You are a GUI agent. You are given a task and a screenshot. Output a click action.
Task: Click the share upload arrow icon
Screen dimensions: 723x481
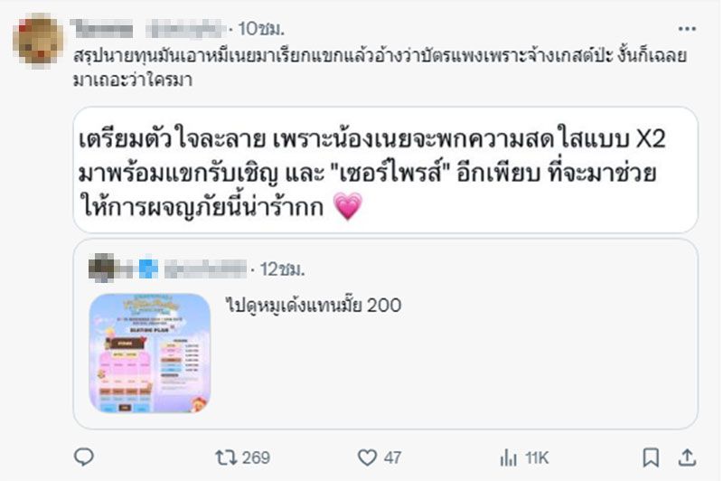coord(687,457)
